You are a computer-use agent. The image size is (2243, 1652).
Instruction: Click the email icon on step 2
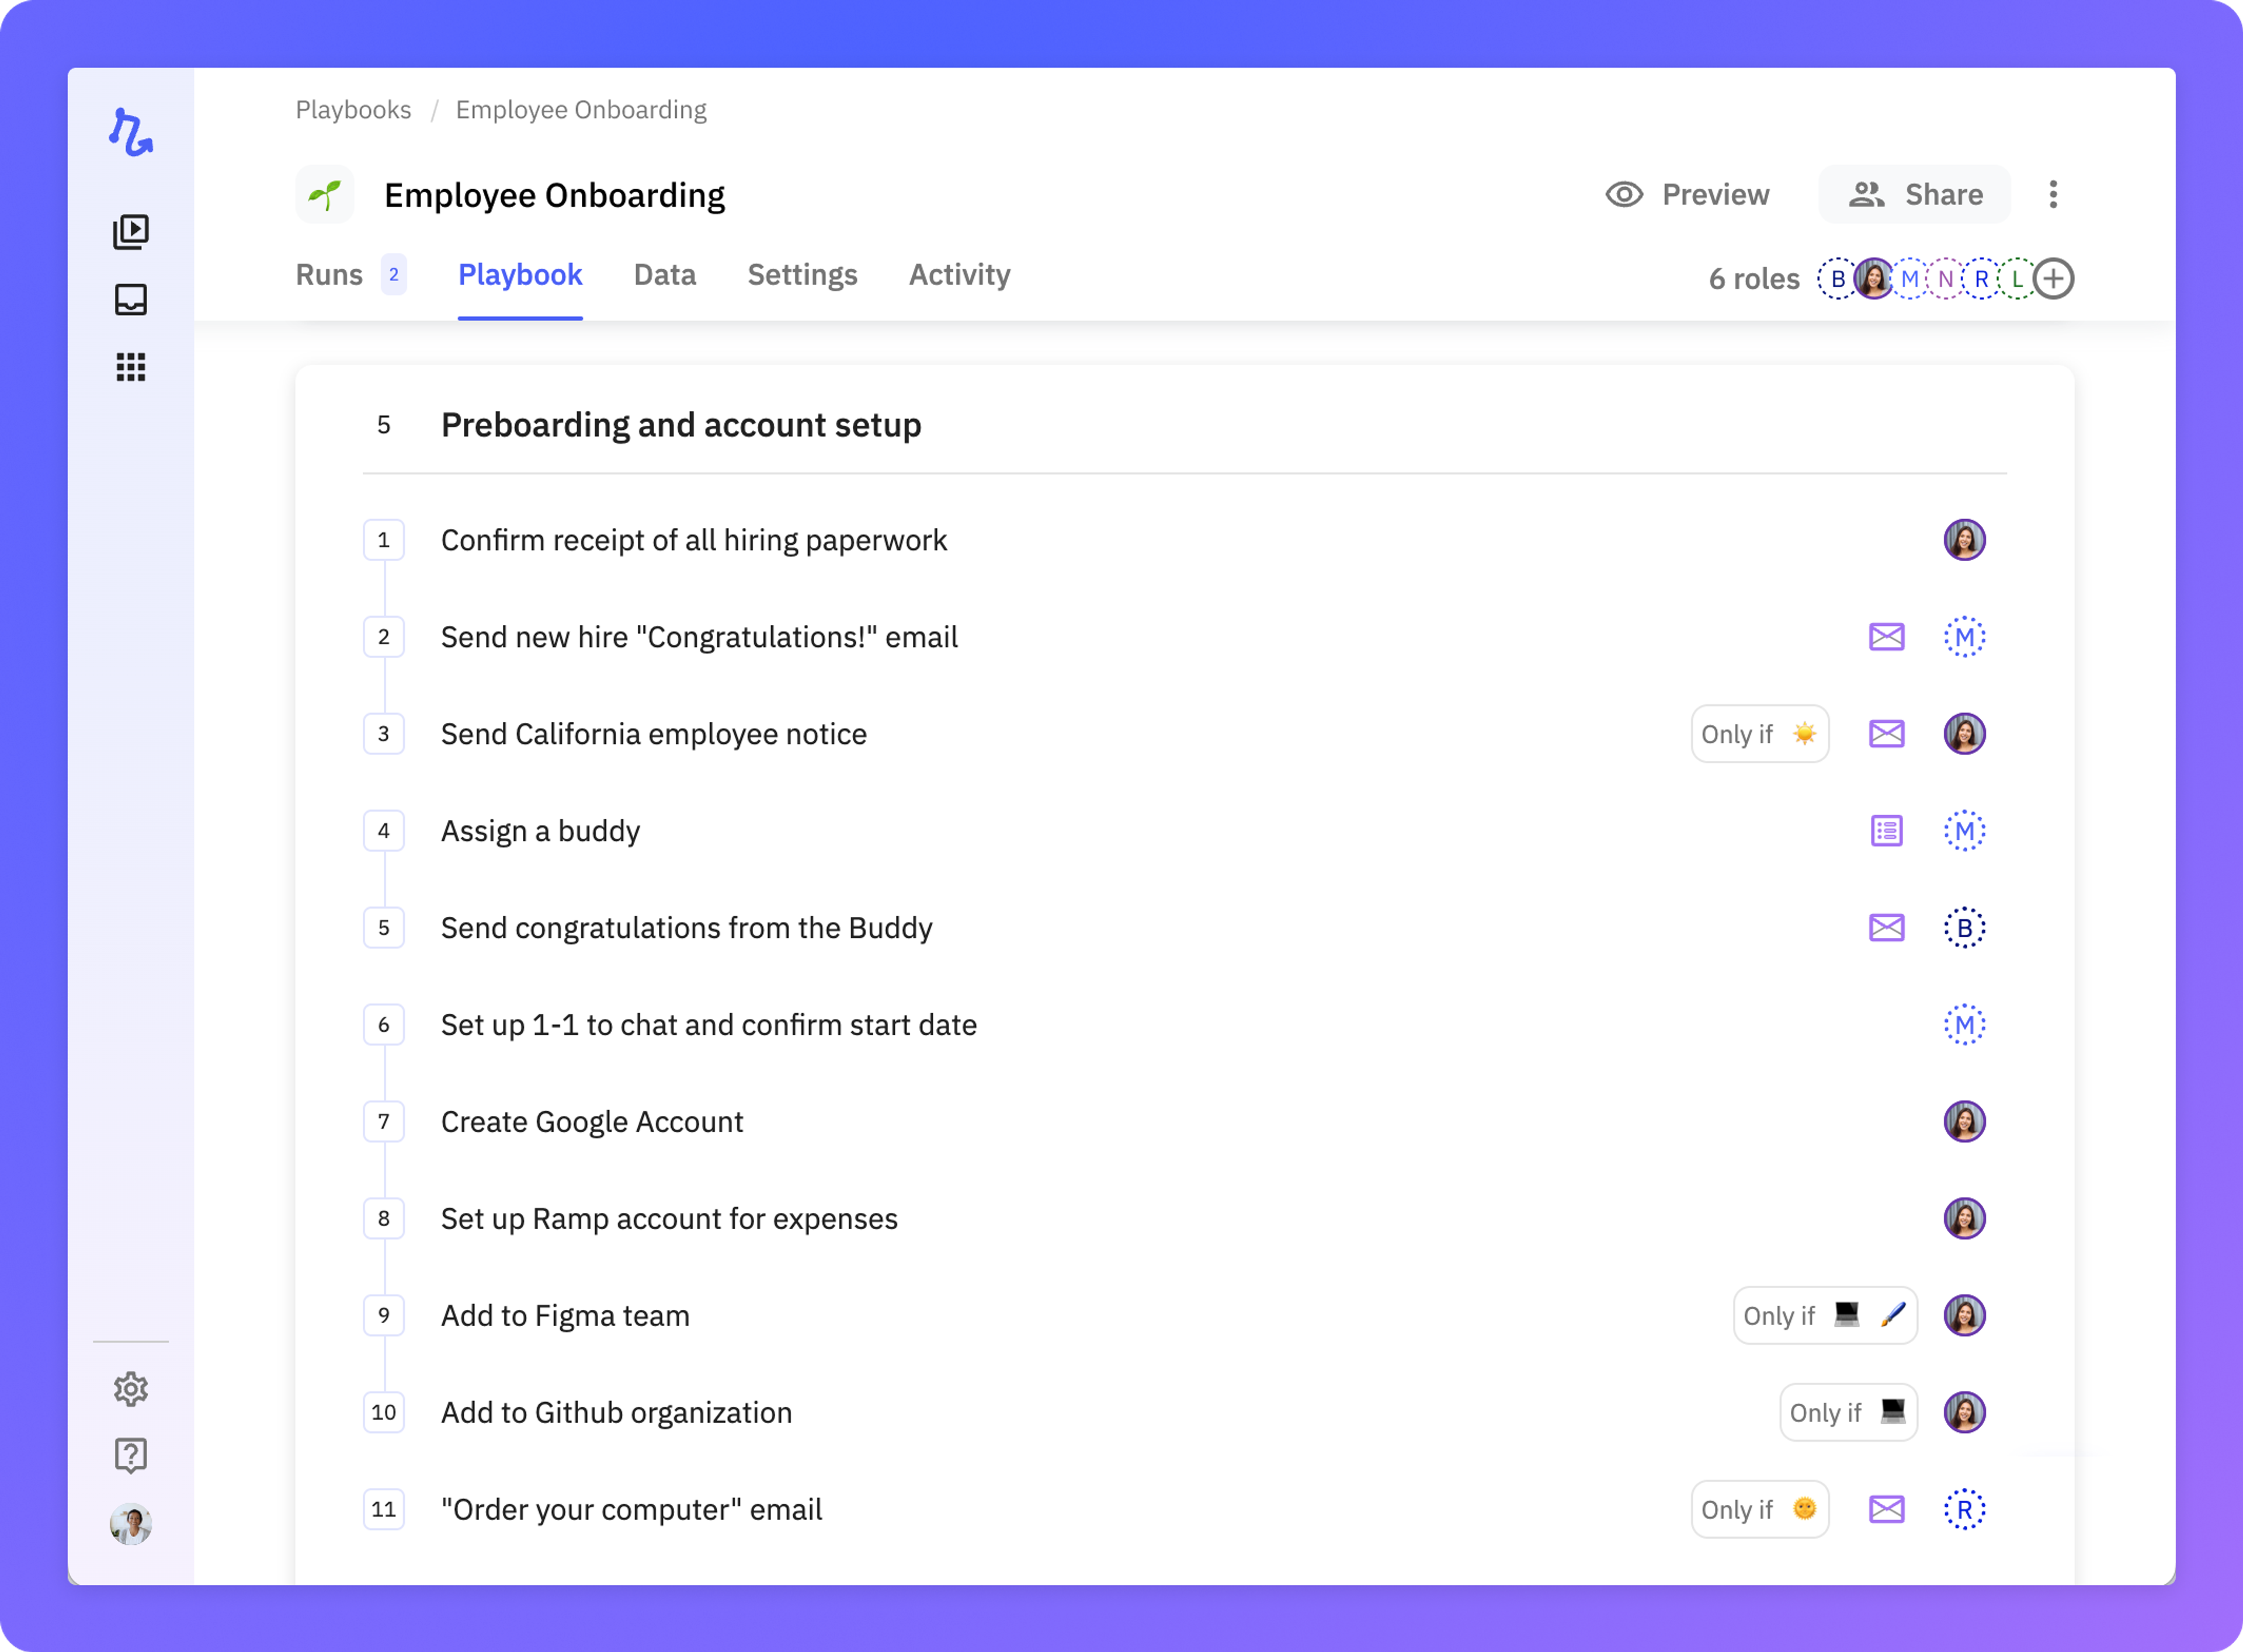pos(1886,637)
